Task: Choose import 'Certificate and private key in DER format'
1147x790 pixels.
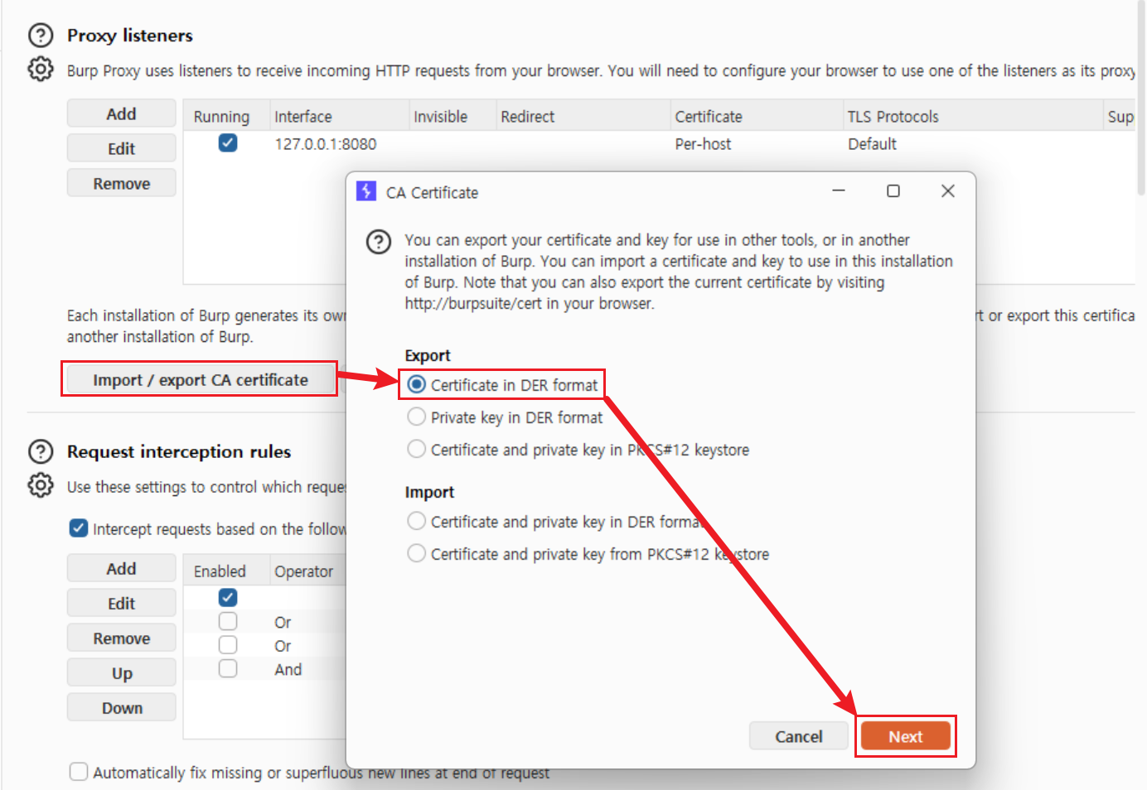Action: [417, 521]
